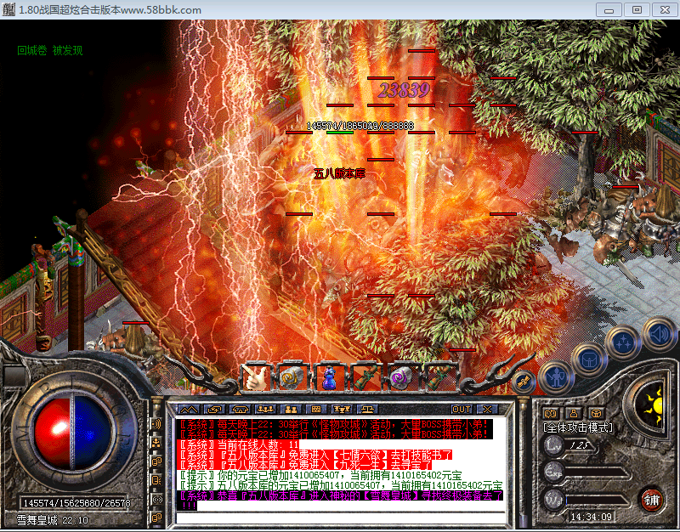Click the sun day-night indicator
This screenshot has width=680, height=532.
coord(653,405)
